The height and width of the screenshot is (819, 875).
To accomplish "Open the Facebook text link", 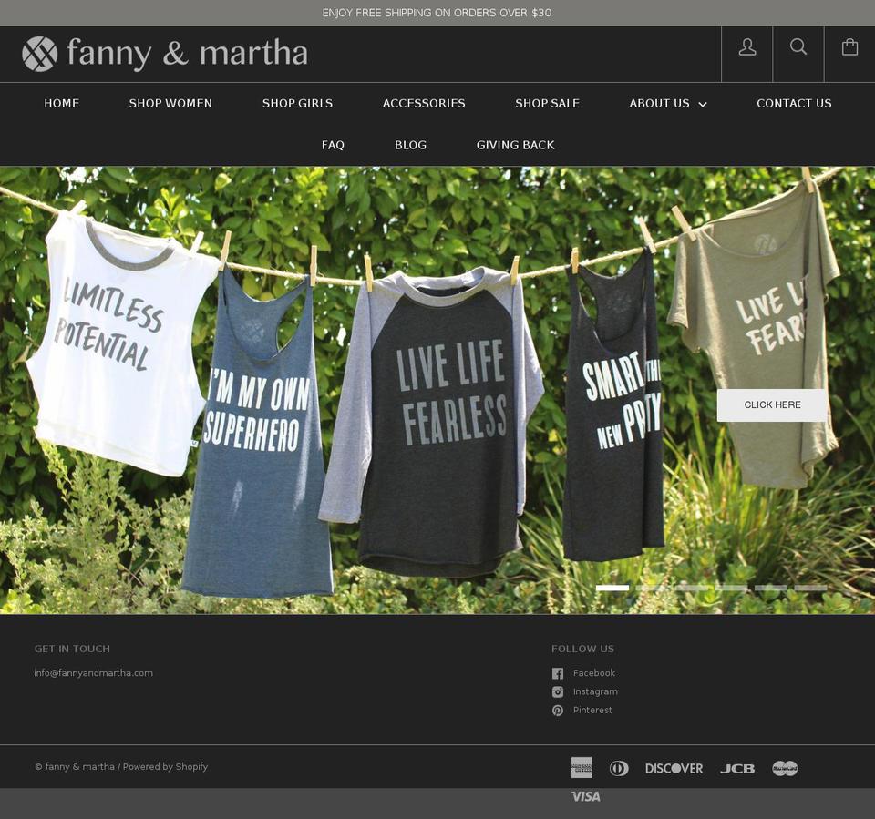I will point(593,673).
